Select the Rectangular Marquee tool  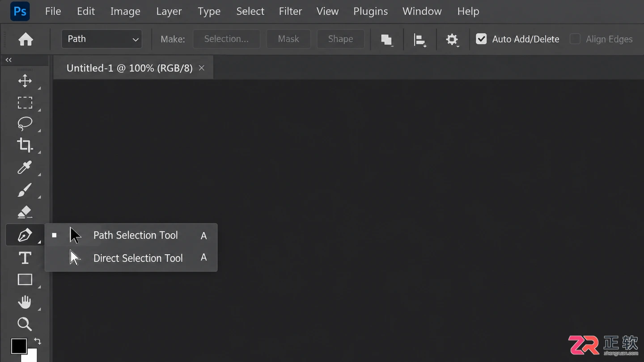pyautogui.click(x=25, y=103)
